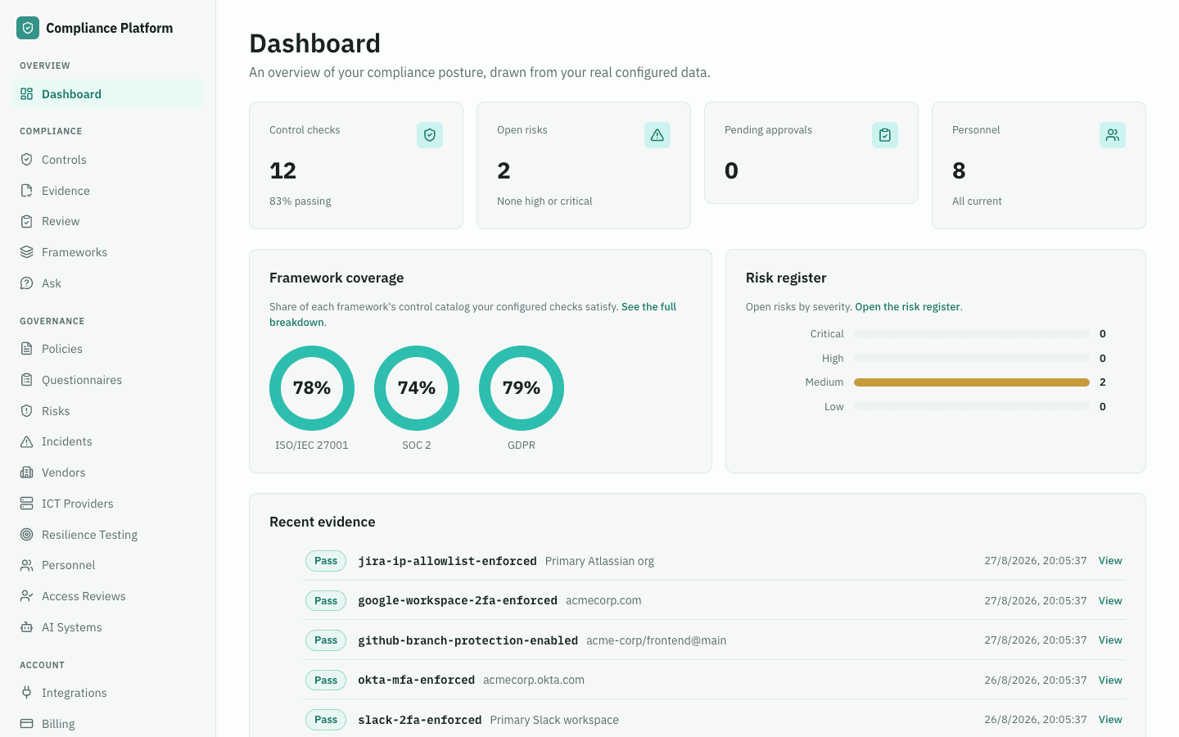1179x737 pixels.
Task: Go to Frameworks in the sidebar
Action: click(x=108, y=252)
